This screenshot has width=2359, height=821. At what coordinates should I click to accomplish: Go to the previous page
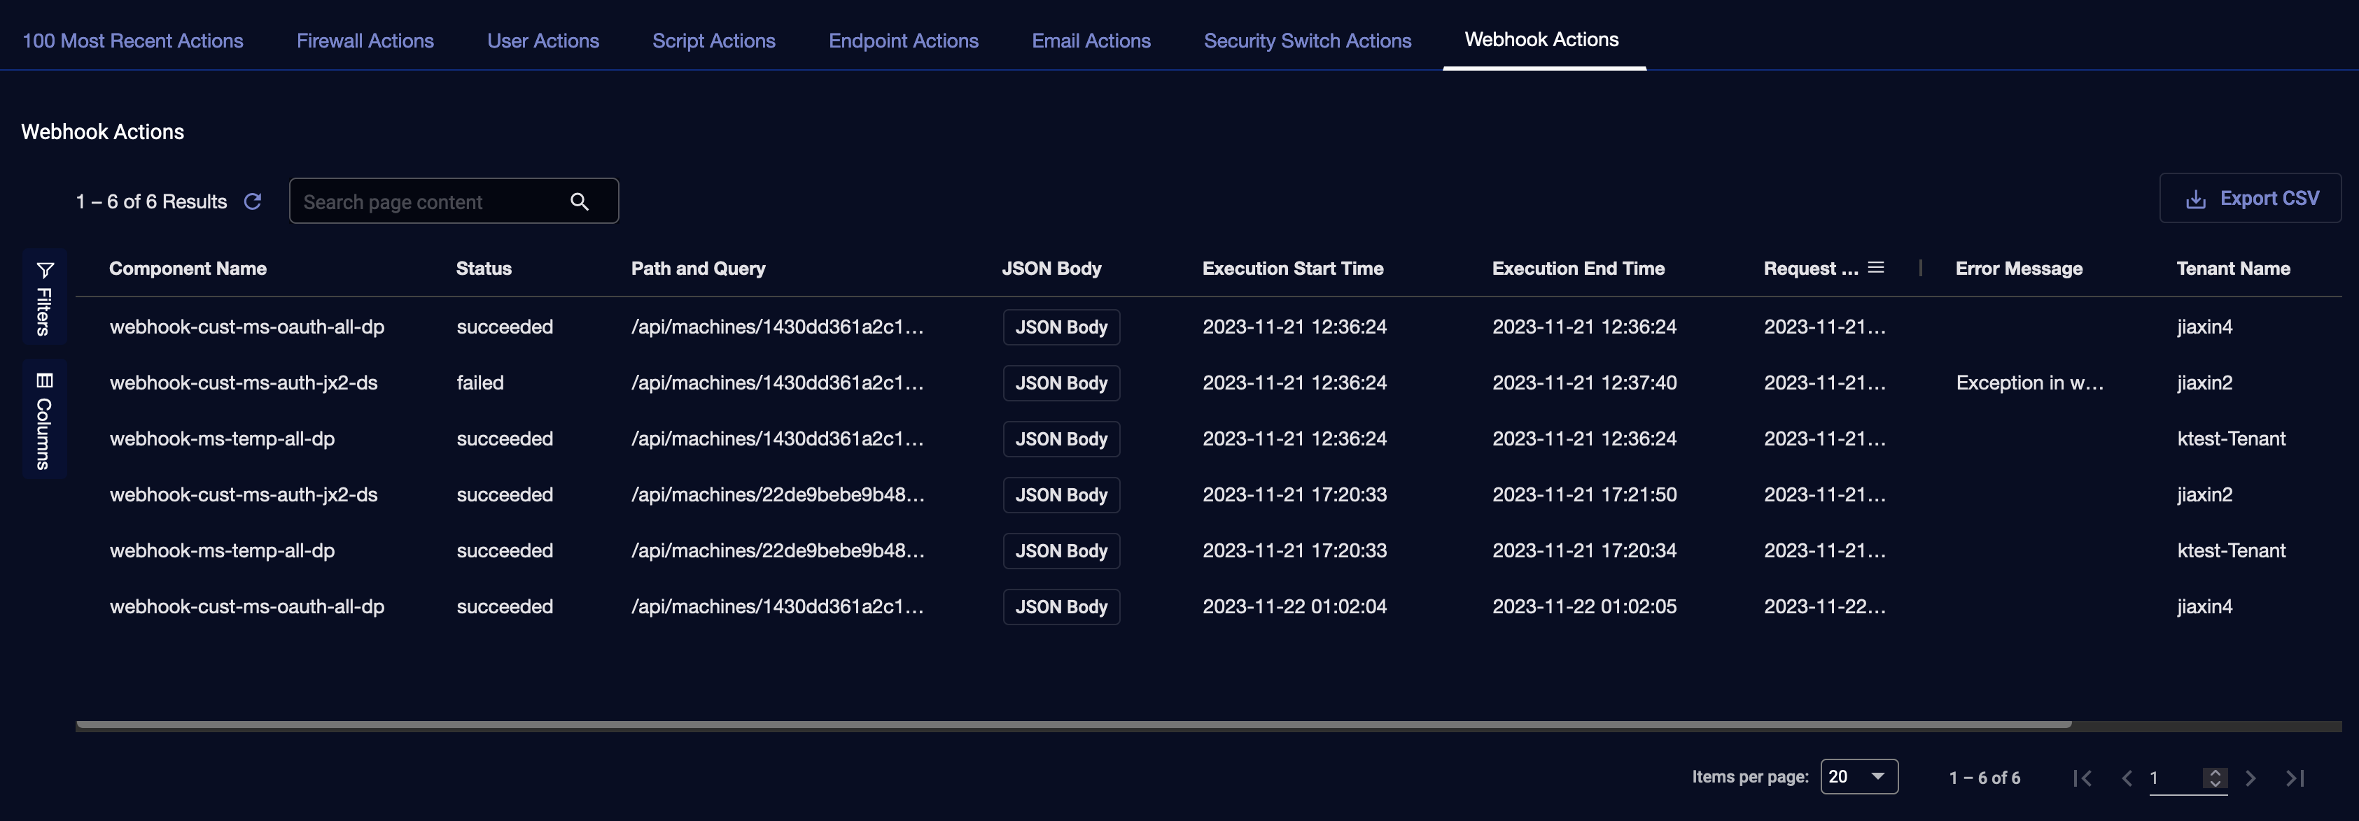point(2127,778)
